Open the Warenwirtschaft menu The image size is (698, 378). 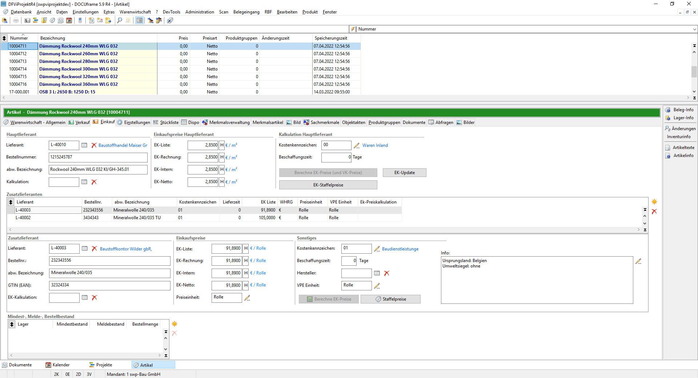click(135, 12)
